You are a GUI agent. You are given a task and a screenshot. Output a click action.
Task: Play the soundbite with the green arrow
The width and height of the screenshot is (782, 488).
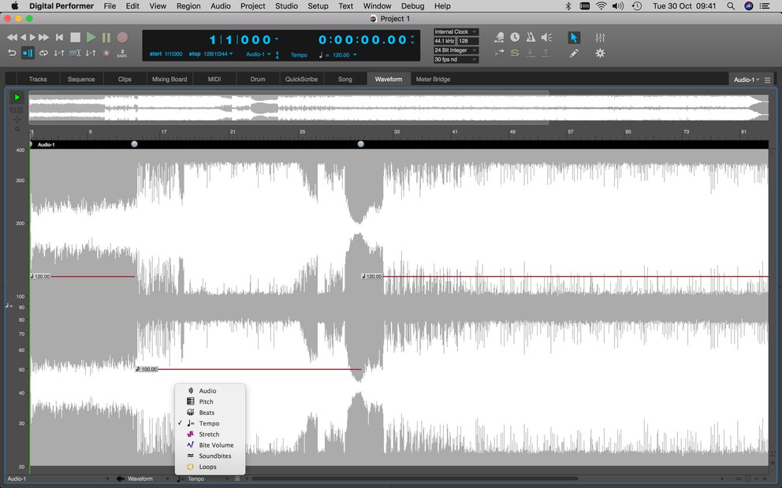(x=17, y=97)
